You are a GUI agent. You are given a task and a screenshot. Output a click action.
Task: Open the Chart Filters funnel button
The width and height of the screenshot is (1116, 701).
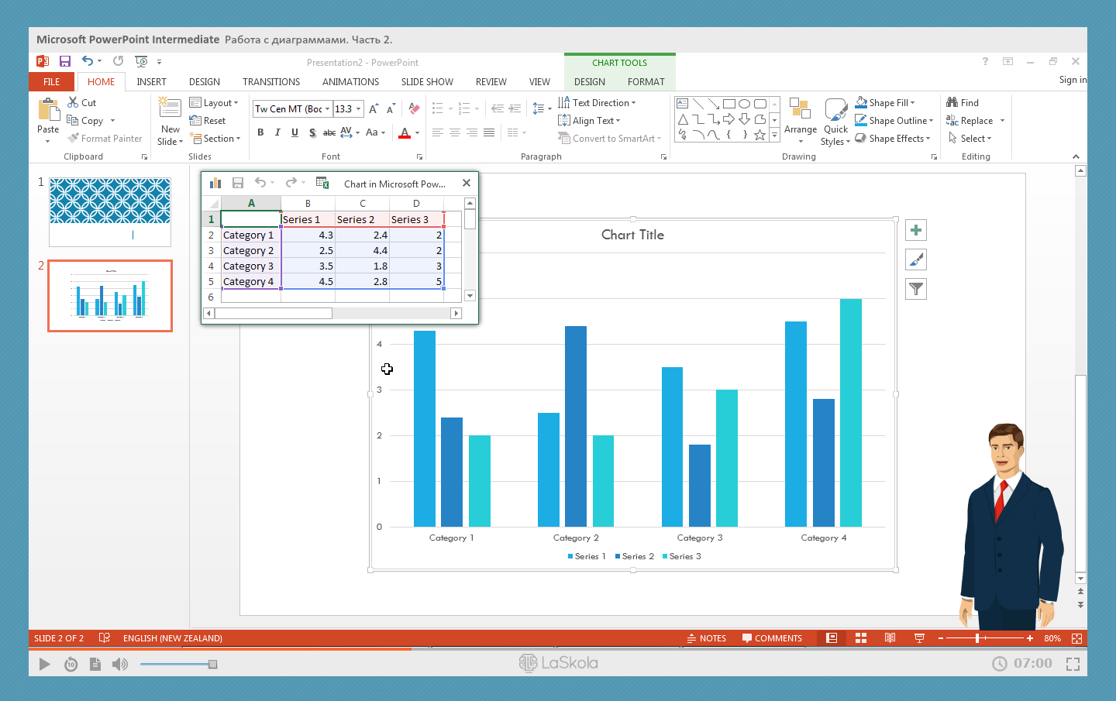click(916, 290)
